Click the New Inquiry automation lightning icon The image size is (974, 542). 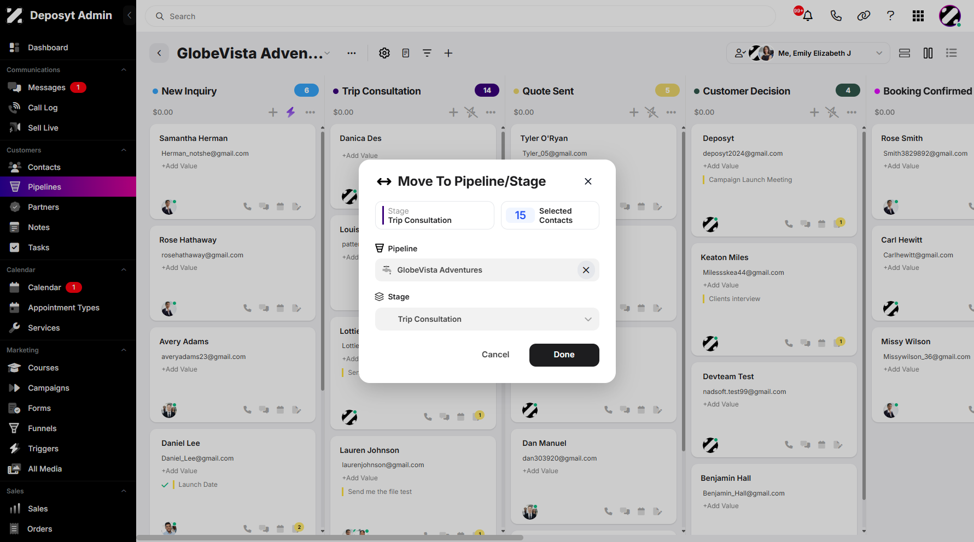(x=290, y=112)
